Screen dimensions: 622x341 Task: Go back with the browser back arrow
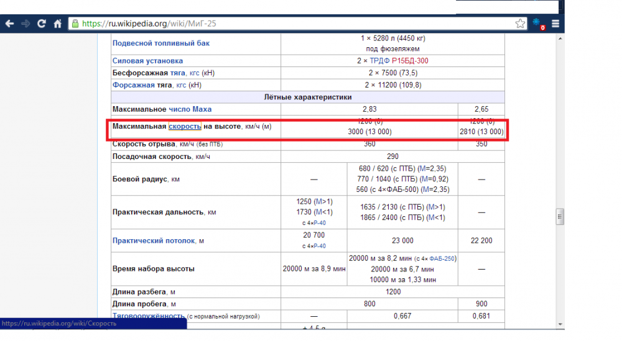9,24
